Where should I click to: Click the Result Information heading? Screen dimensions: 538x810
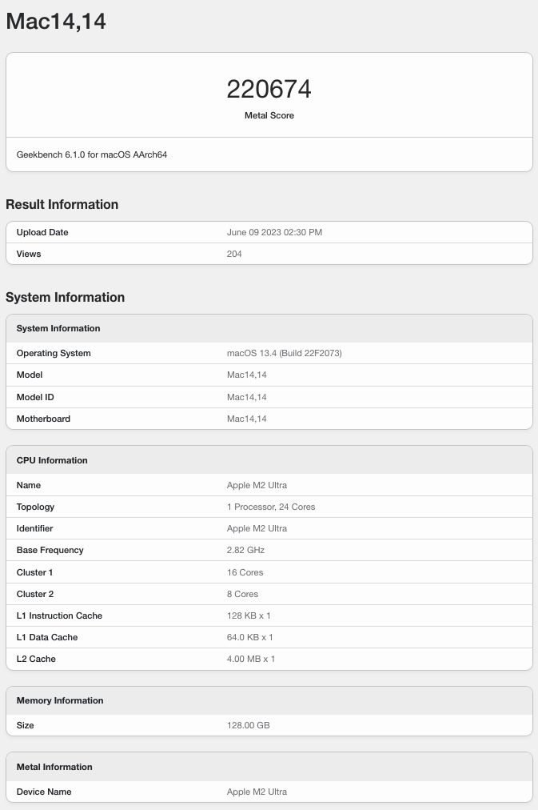62,204
